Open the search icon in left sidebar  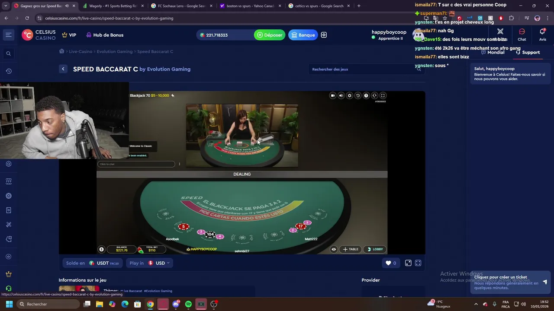point(8,54)
